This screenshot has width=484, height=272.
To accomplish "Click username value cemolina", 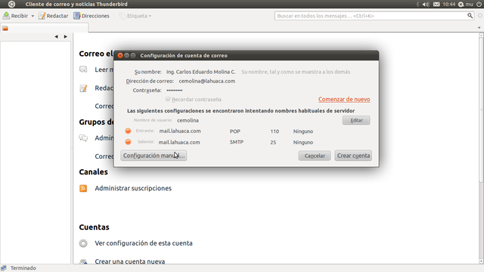I will click(188, 120).
